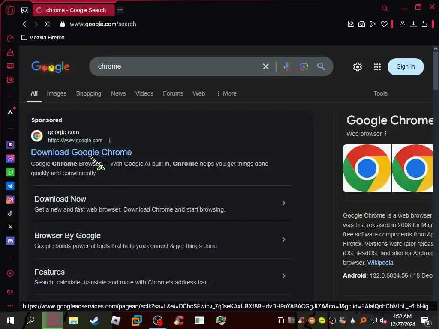This screenshot has width=439, height=329.
Task: Open GX Corner gamepad icon
Action: tap(25, 10)
